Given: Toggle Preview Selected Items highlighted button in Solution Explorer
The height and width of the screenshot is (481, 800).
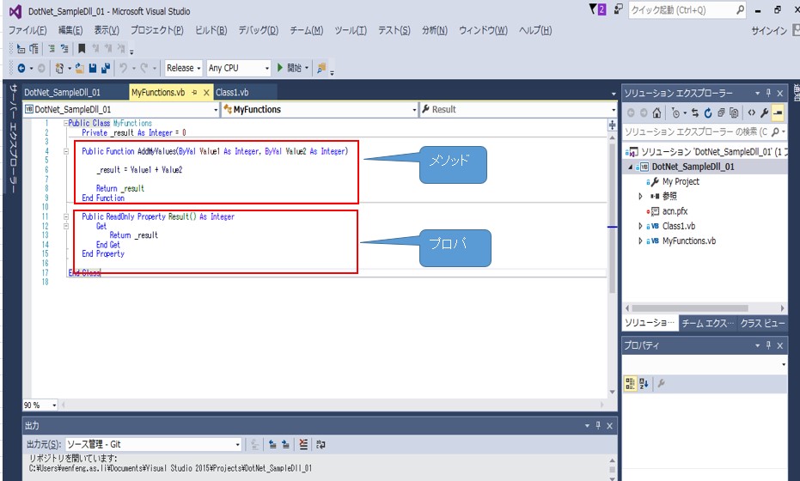Looking at the screenshot, I should coord(778,113).
